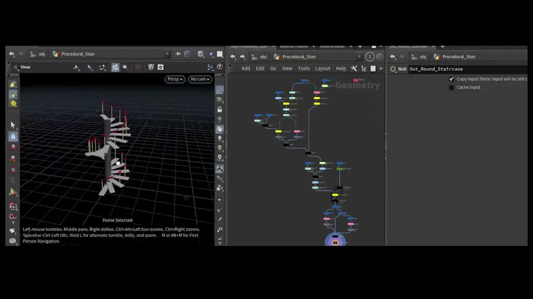Image resolution: width=533 pixels, height=299 pixels.
Task: Select the arrow Select tool in the left toolbar
Action: (12, 125)
